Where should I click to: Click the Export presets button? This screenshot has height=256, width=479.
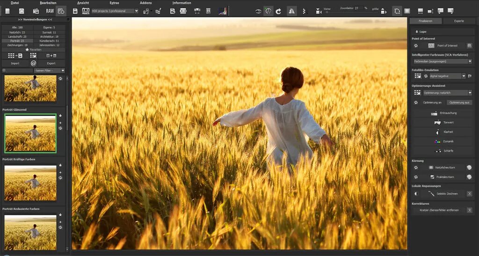pos(51,63)
